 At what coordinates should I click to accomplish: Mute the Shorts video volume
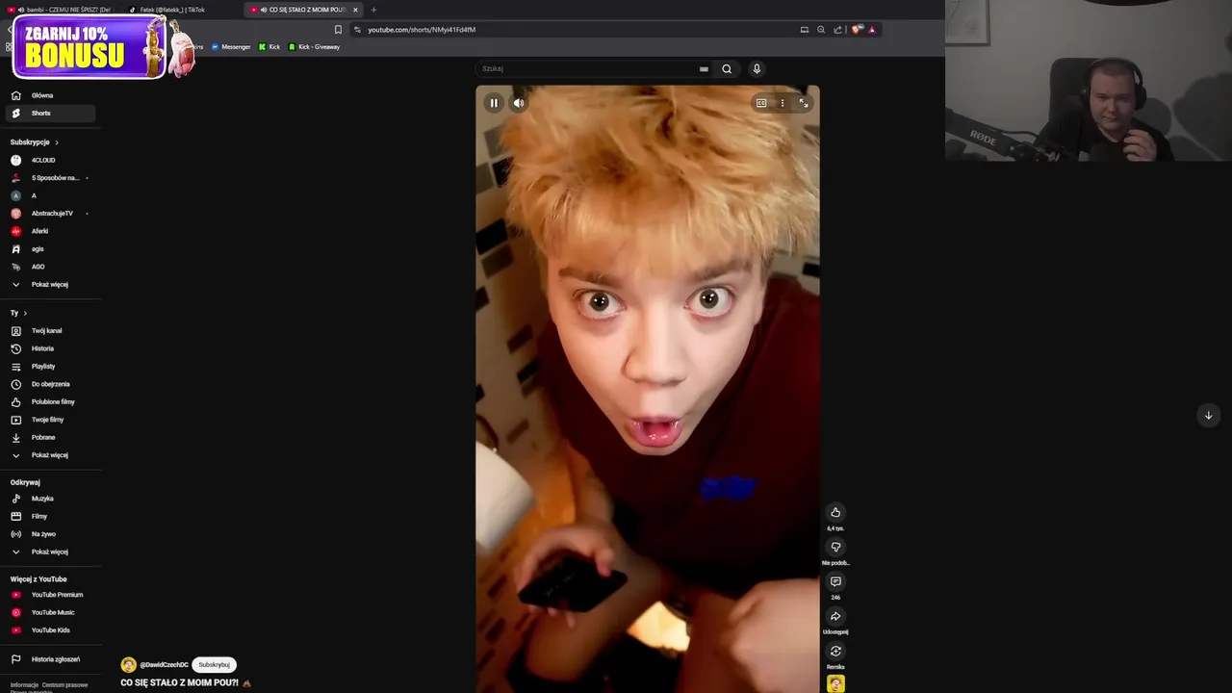coord(519,103)
